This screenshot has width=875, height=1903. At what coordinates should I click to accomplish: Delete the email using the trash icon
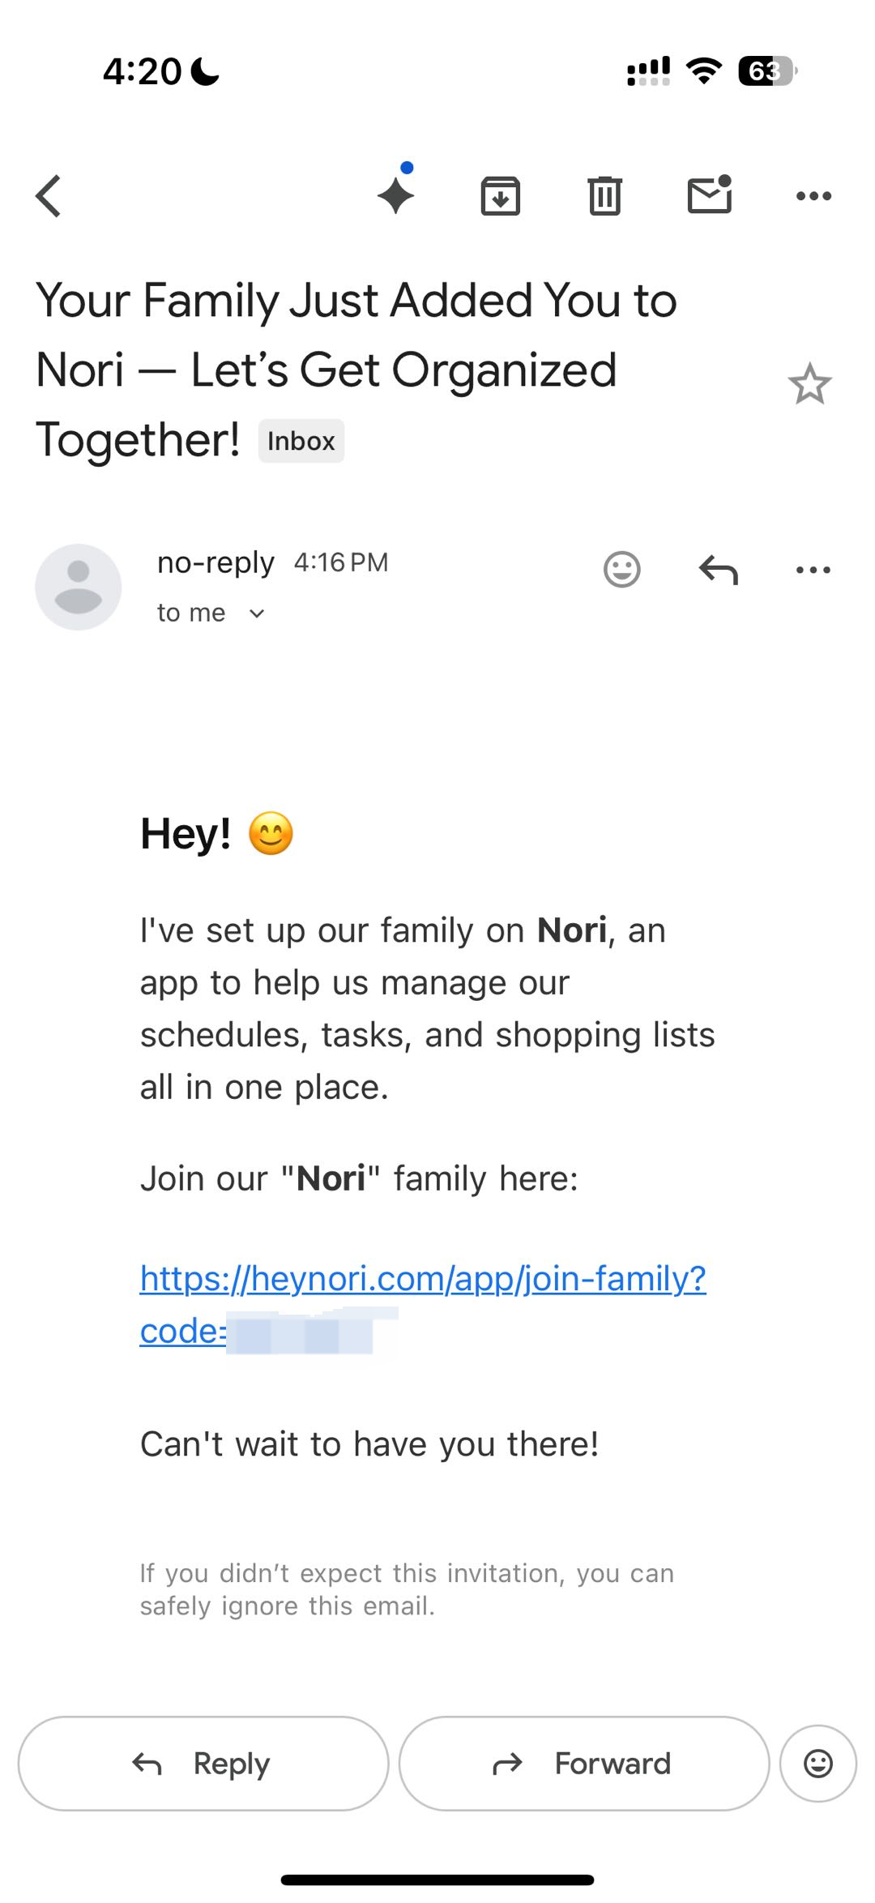(x=604, y=196)
